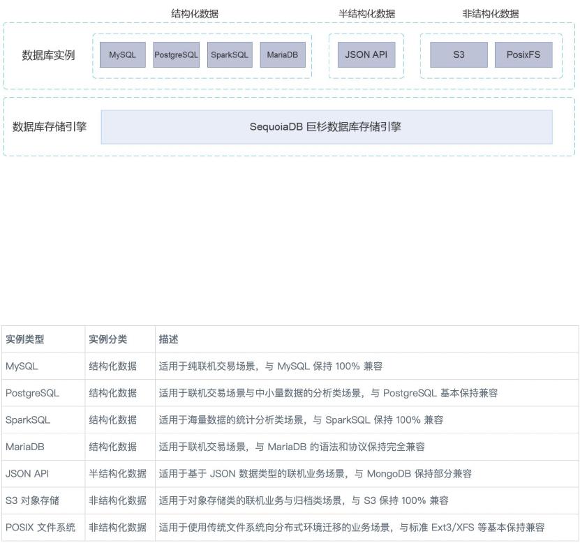Click the description 适用于纯联机交易场景
The height and width of the screenshot is (543, 580).
271,366
